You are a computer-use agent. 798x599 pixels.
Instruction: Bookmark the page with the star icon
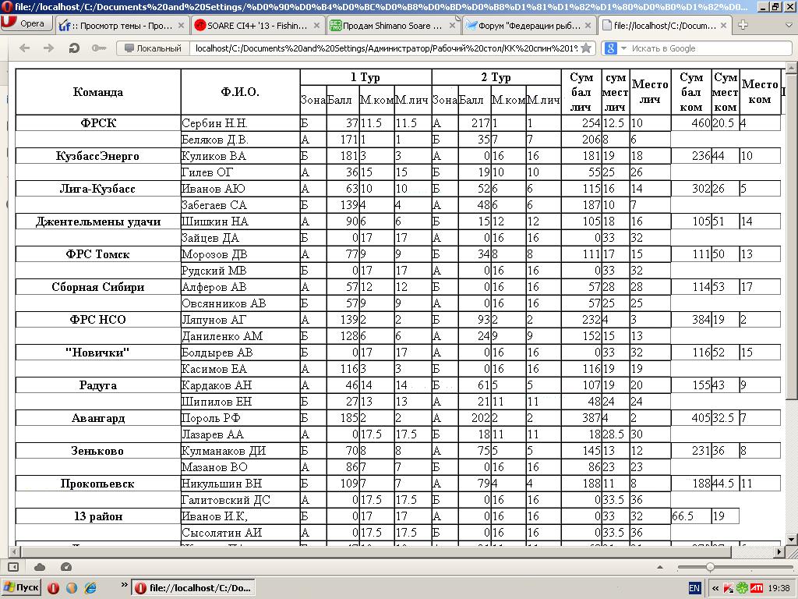pos(586,48)
